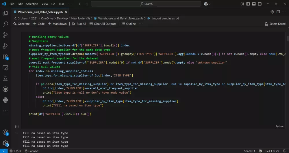The image size is (289, 153).
Task: Close the Warehouse_and_Retail_Sales.ipynb tab
Action: (x=66, y=12)
